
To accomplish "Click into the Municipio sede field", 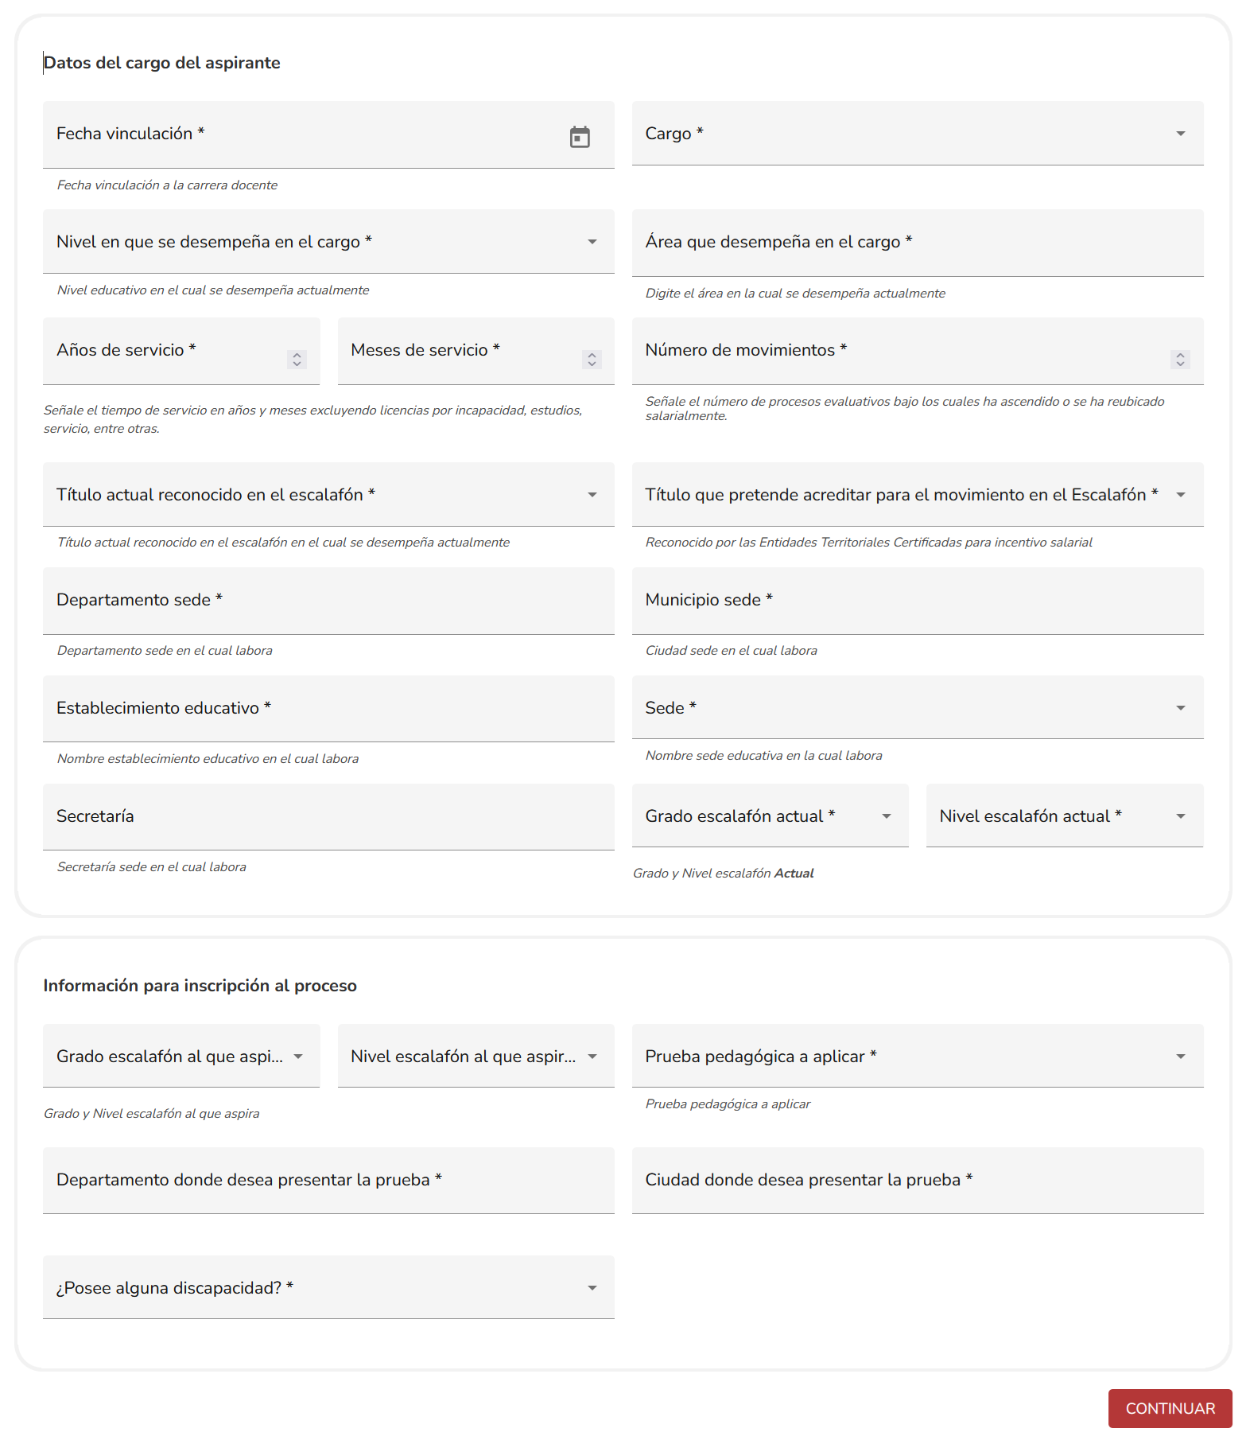I will point(917,601).
